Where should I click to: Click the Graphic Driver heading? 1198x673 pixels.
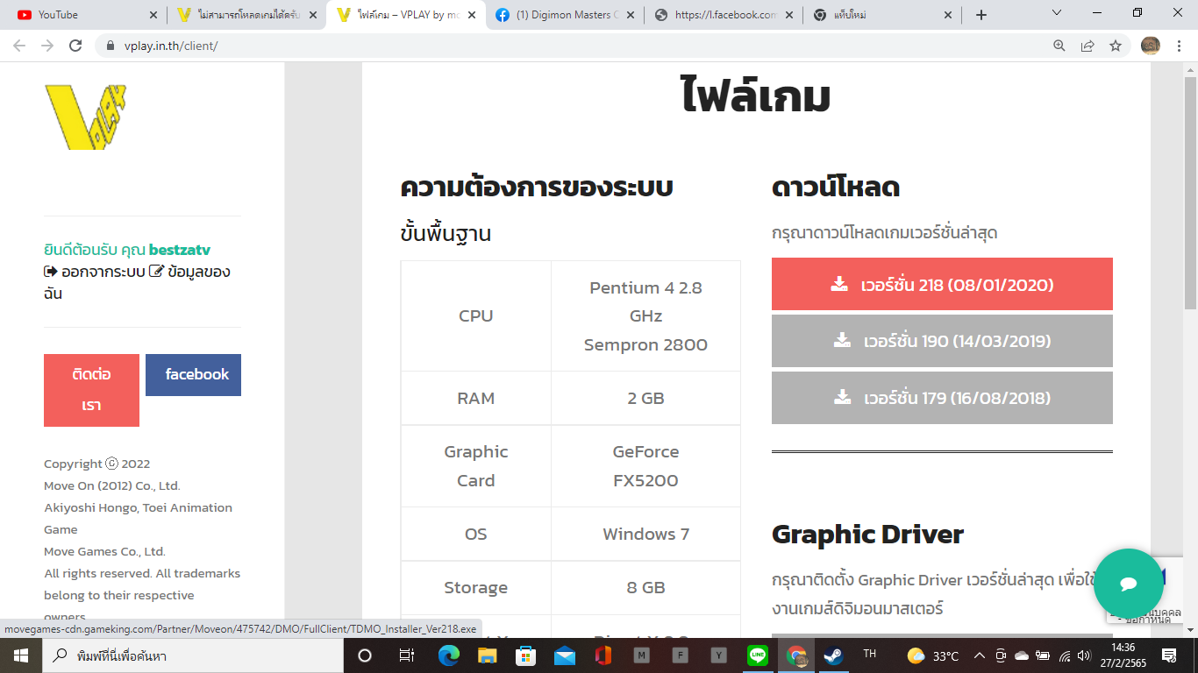click(867, 534)
